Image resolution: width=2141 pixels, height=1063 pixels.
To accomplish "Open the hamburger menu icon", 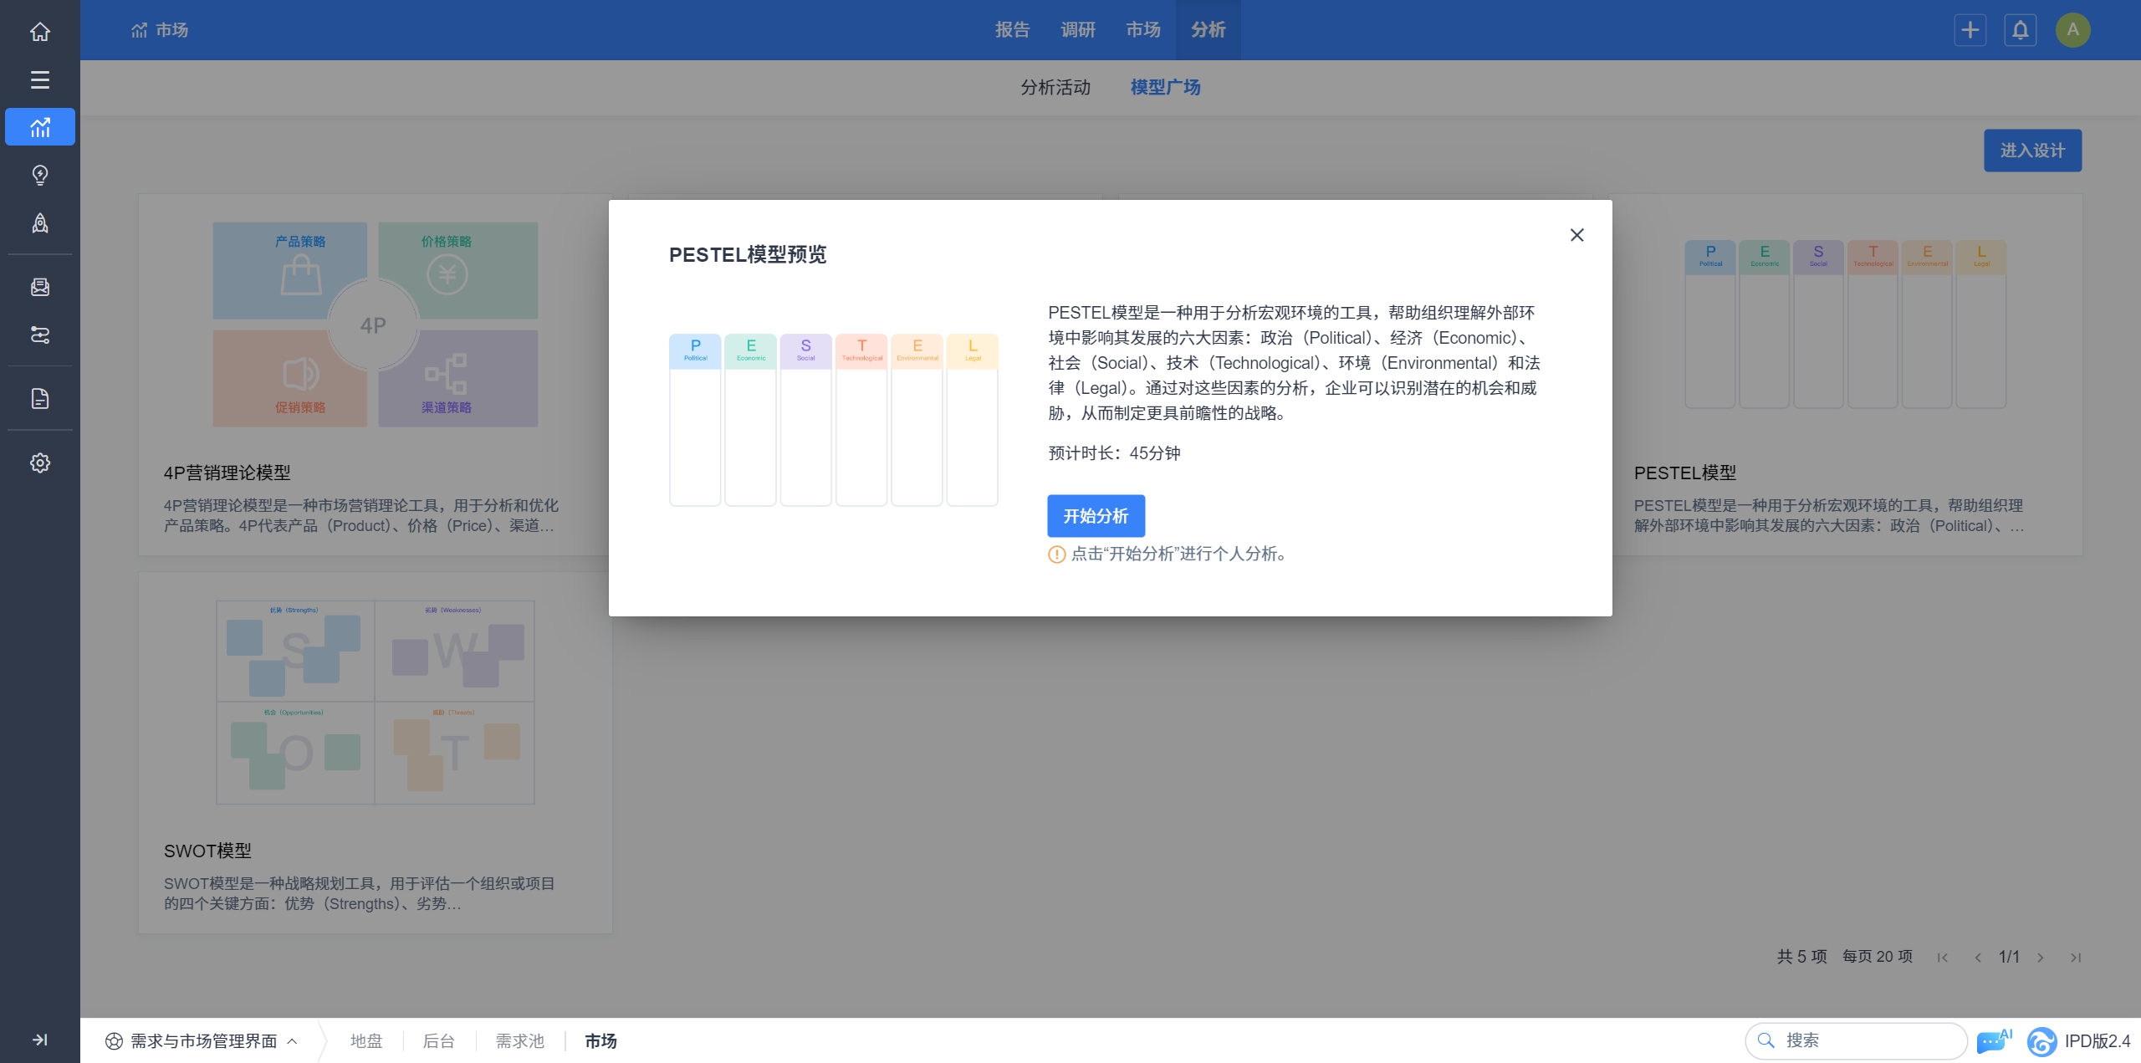I will (x=39, y=79).
